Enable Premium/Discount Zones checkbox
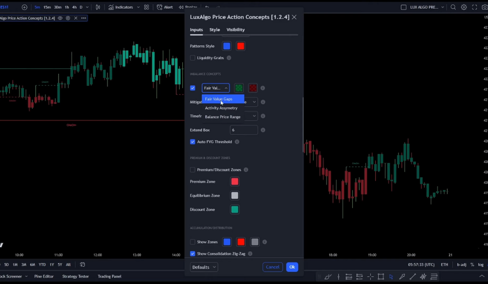Screen dimensions: 488x284 [x=192, y=170]
